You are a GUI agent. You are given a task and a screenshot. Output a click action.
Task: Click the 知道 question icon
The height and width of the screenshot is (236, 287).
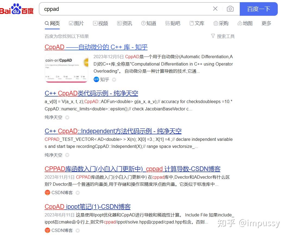pyautogui.click(x=143, y=23)
